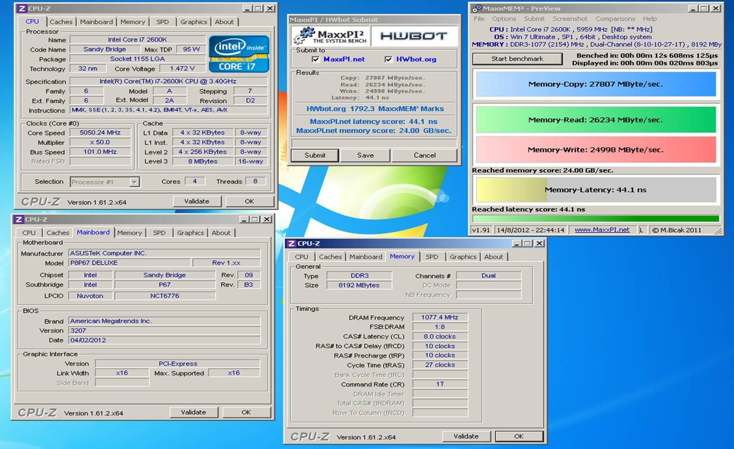Open the Submit menu in MaxxMEM²
Viewport: 734px width, 449px height.
(534, 19)
